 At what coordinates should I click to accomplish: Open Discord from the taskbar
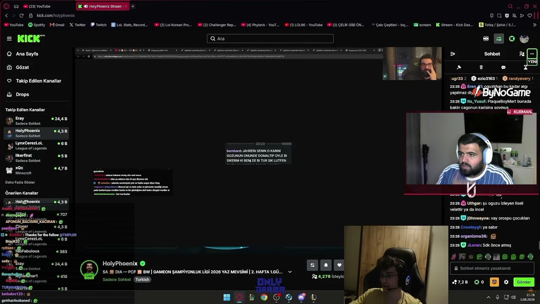(301, 297)
